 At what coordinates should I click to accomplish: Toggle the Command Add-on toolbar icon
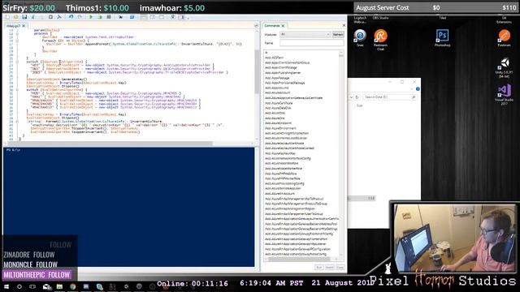(x=182, y=17)
